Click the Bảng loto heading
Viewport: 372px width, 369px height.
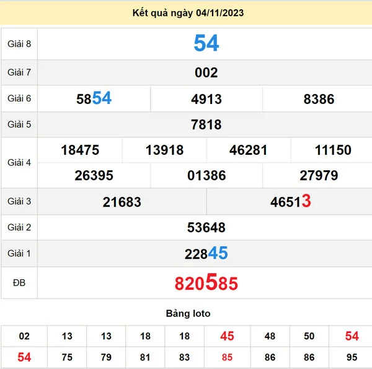[x=188, y=313]
